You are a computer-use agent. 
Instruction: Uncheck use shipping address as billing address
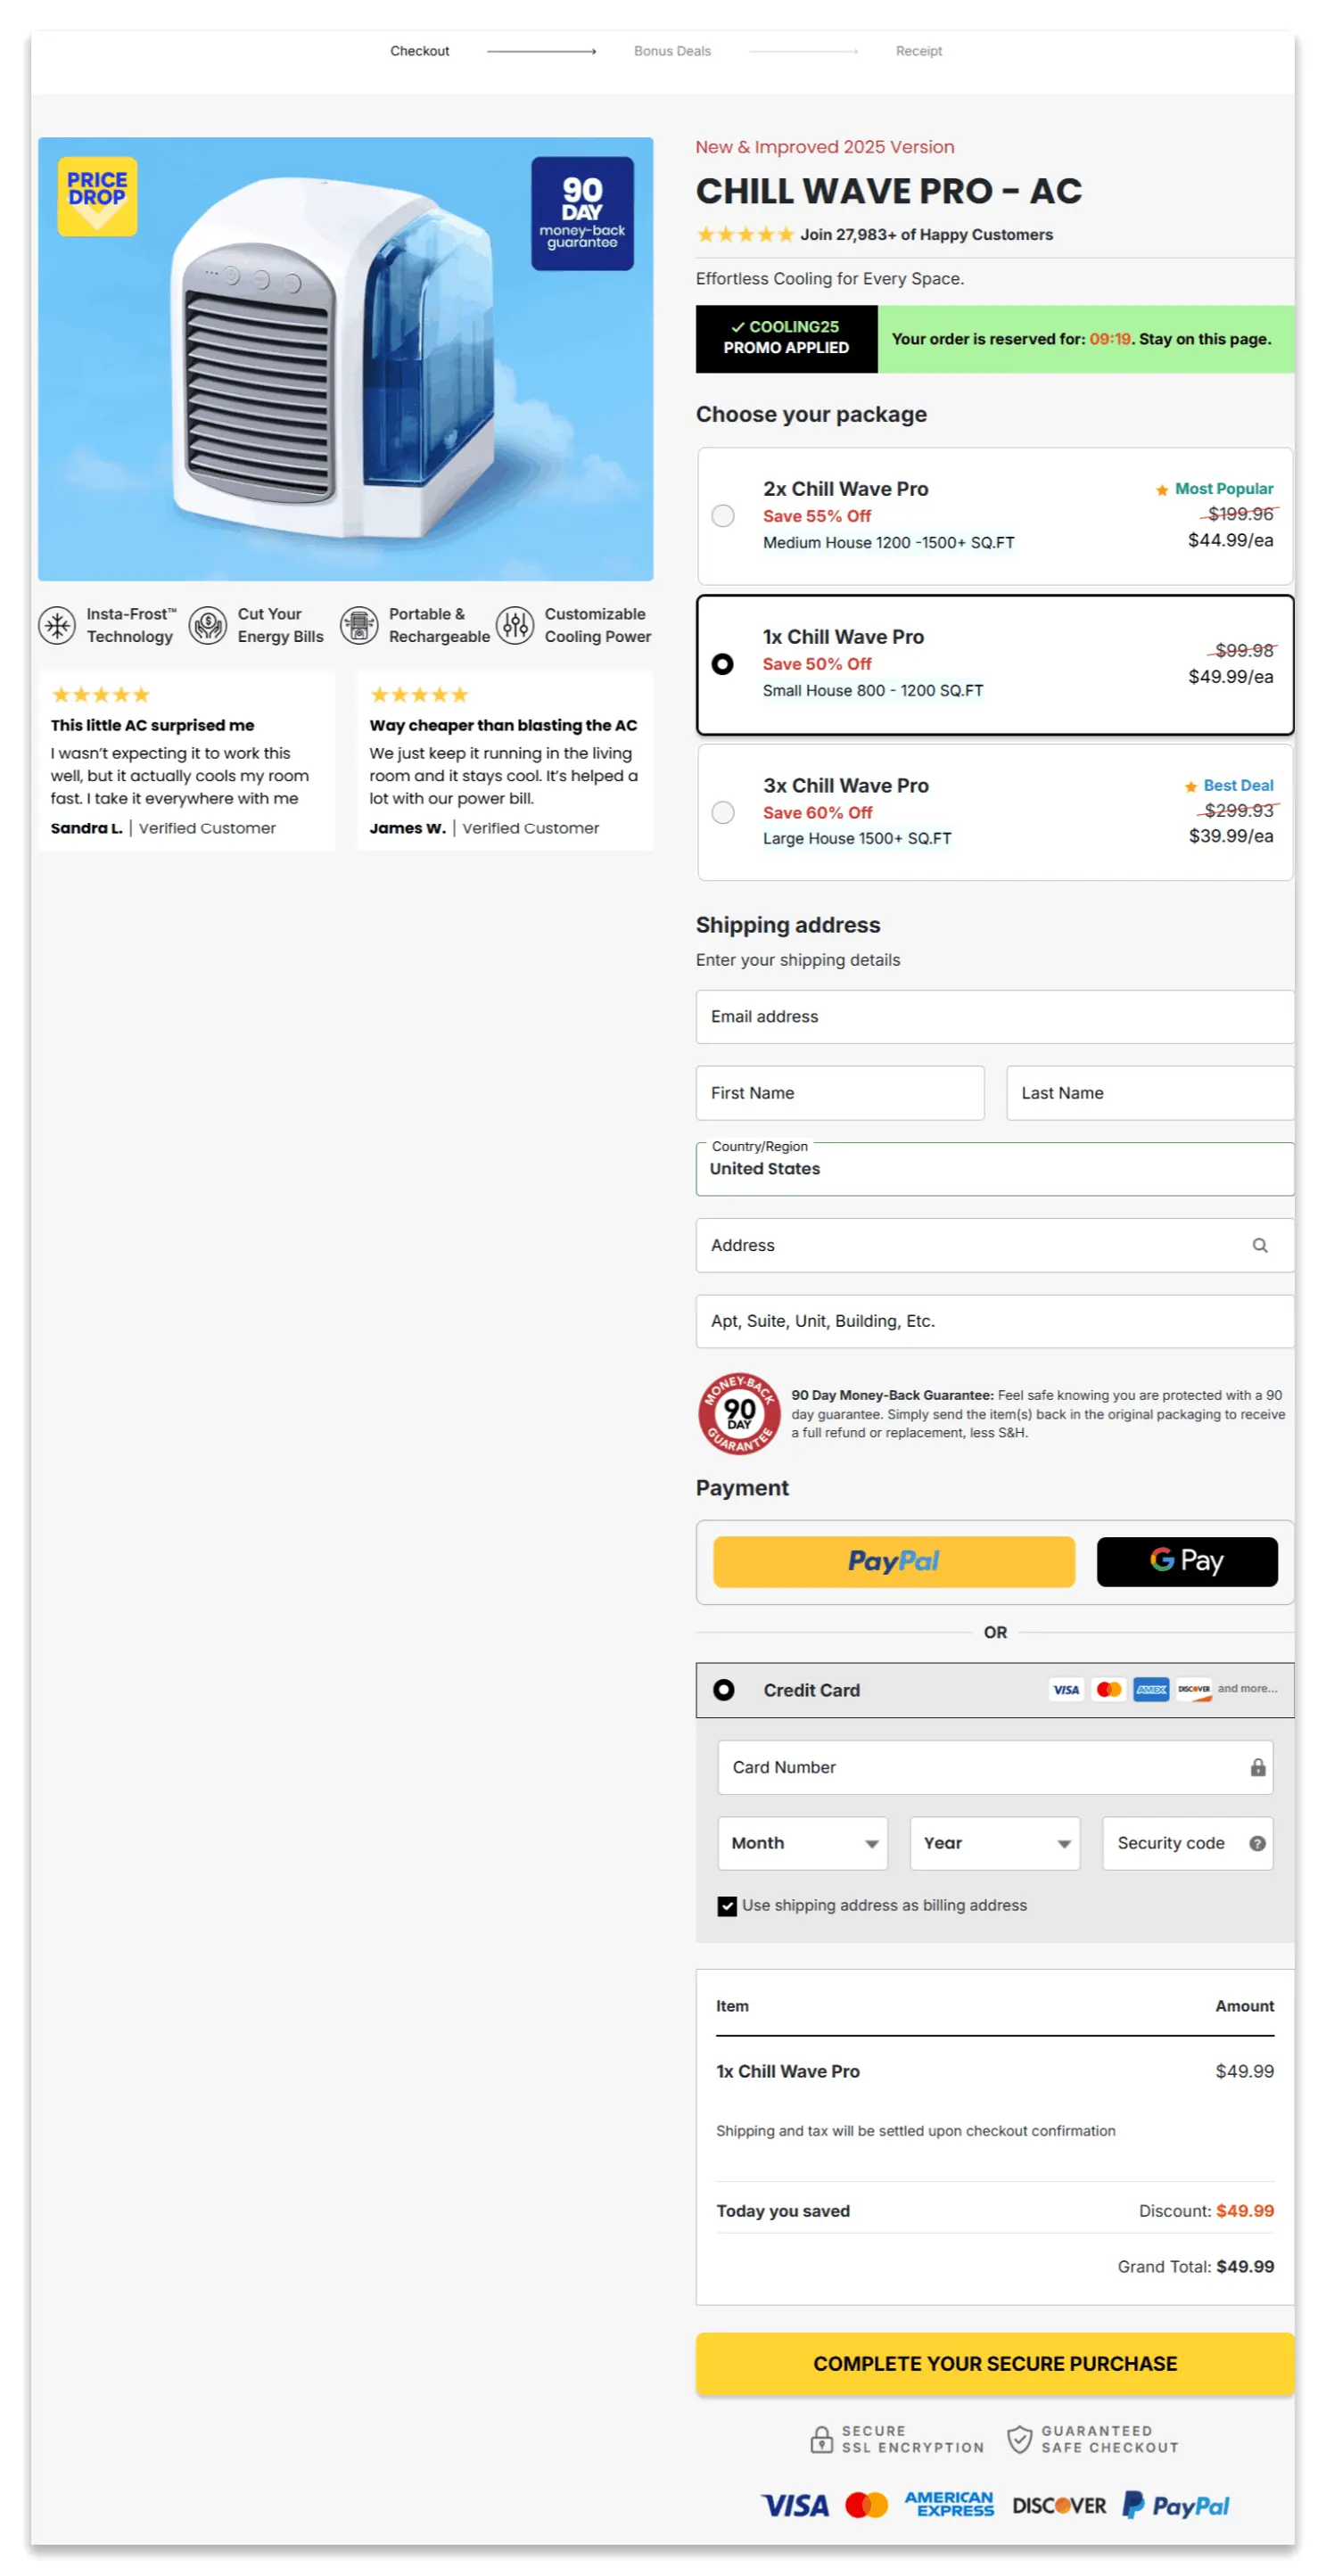(726, 1905)
